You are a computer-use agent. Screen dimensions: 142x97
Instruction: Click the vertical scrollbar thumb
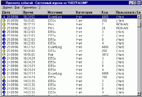pyautogui.click(x=139, y=23)
